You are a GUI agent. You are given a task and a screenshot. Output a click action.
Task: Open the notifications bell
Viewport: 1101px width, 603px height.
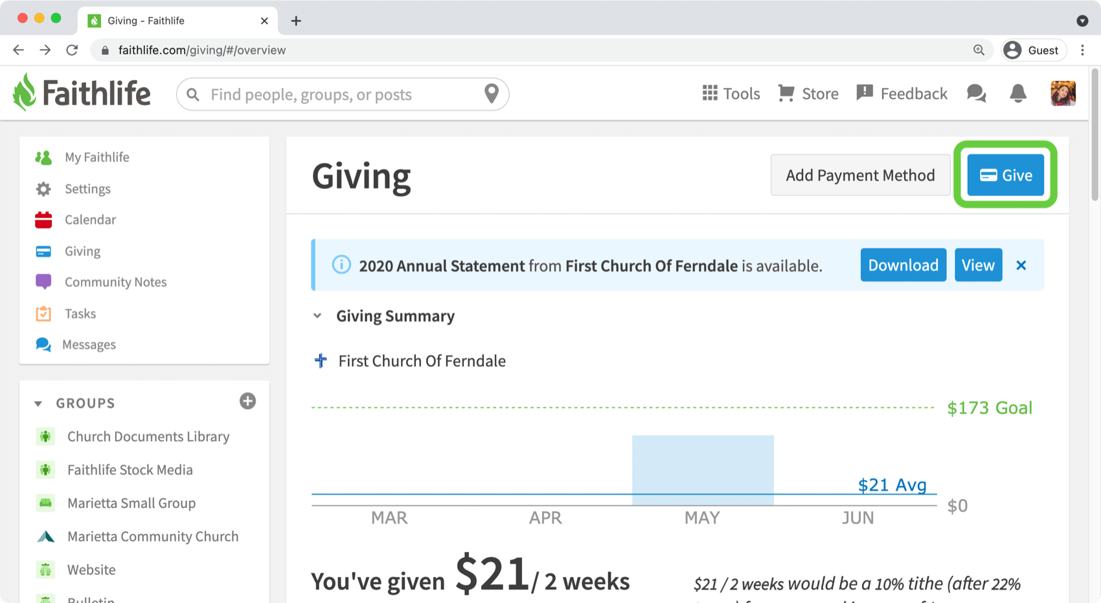tap(1018, 94)
